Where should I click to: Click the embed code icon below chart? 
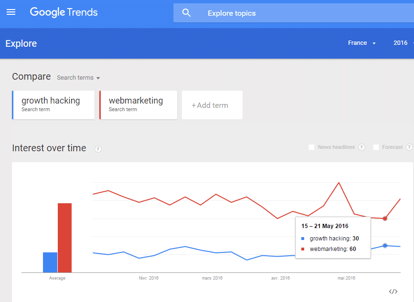coord(393,292)
